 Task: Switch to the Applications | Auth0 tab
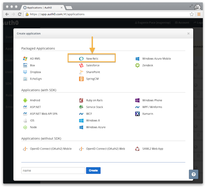coord(42,8)
